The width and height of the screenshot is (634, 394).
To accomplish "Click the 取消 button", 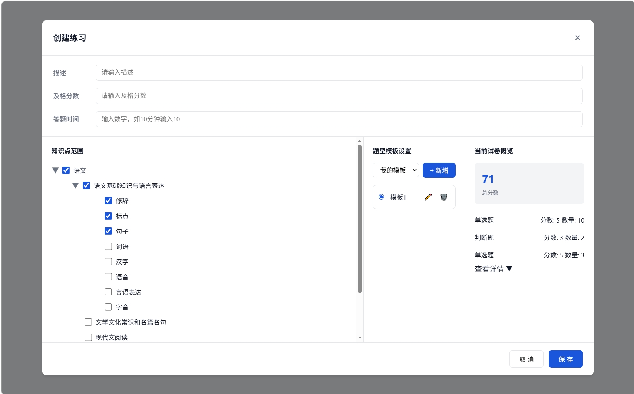I will 526,359.
